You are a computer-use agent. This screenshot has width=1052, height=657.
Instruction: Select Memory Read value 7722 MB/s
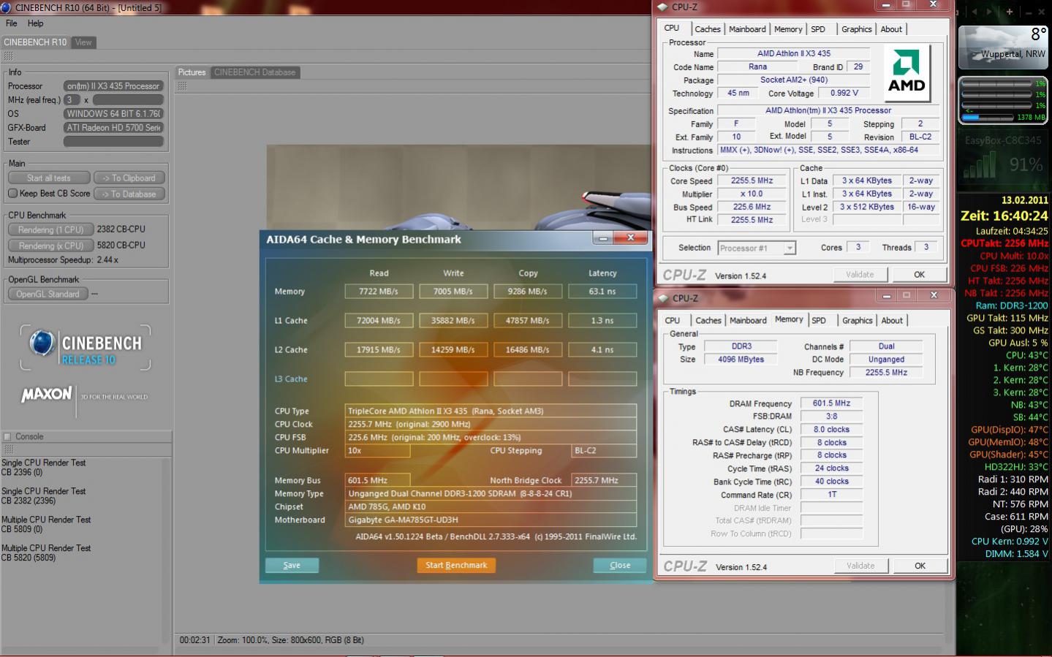(379, 291)
